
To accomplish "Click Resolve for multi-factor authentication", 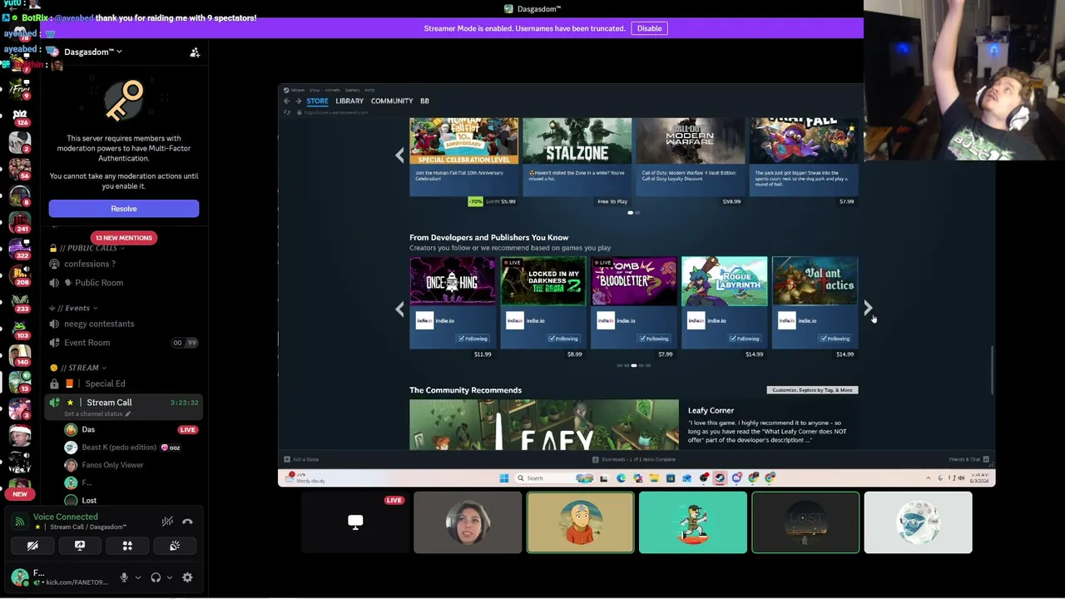I will 124,209.
